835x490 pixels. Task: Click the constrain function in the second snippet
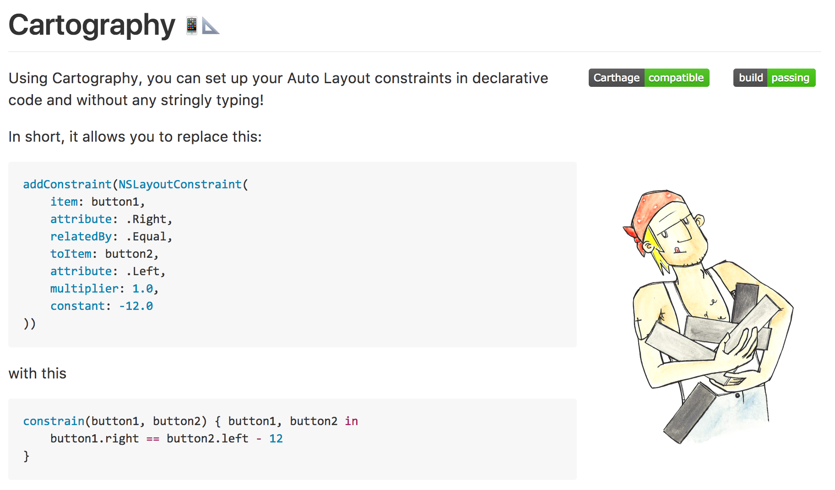[54, 421]
